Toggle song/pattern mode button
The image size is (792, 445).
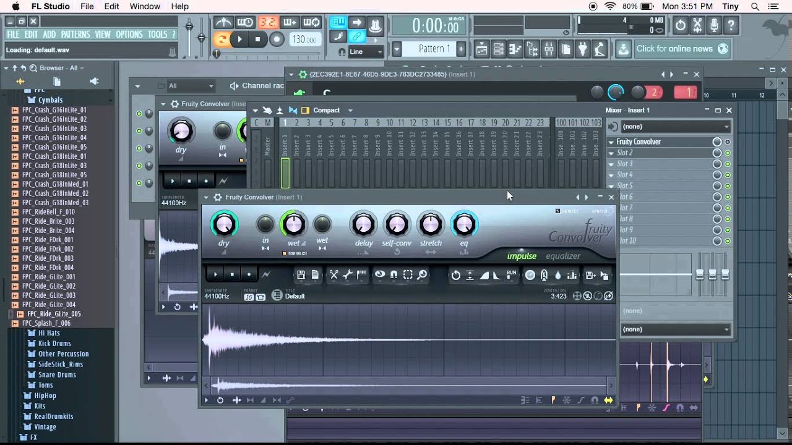(222, 40)
